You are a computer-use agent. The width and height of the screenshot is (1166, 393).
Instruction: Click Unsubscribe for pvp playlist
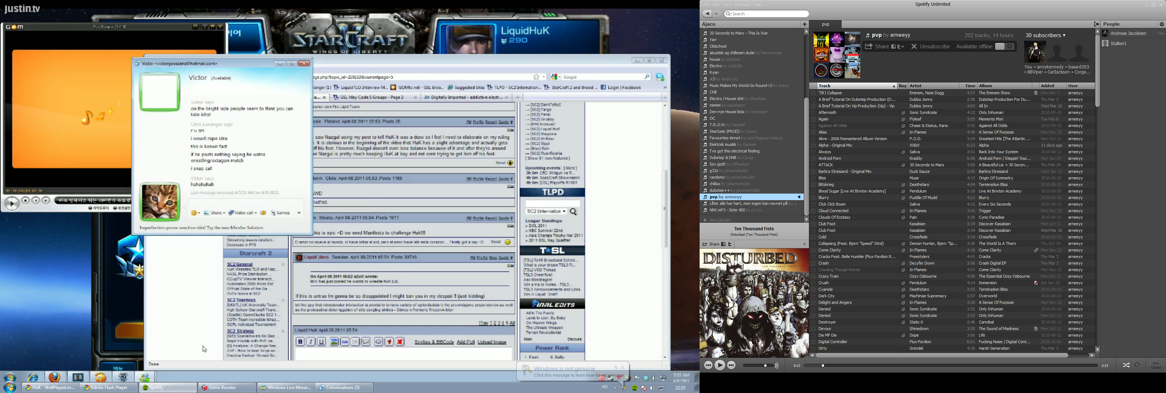(930, 47)
